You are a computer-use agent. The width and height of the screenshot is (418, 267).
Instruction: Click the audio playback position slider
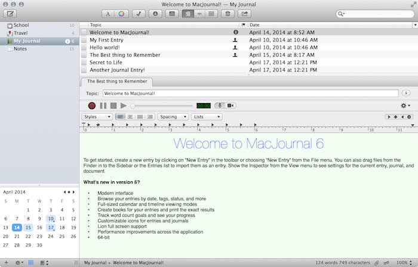[x=162, y=106]
